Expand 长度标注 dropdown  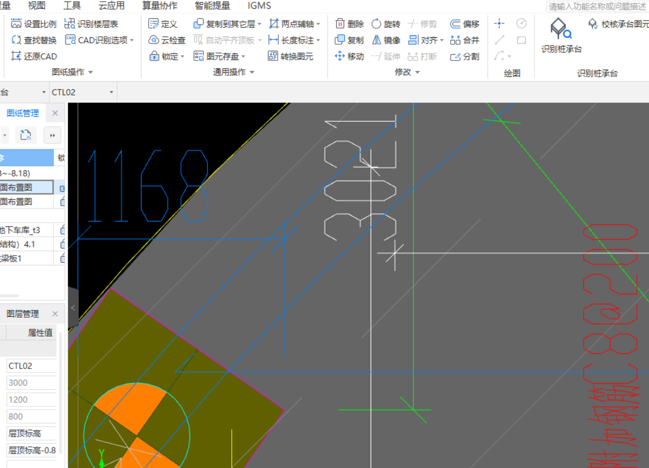318,41
